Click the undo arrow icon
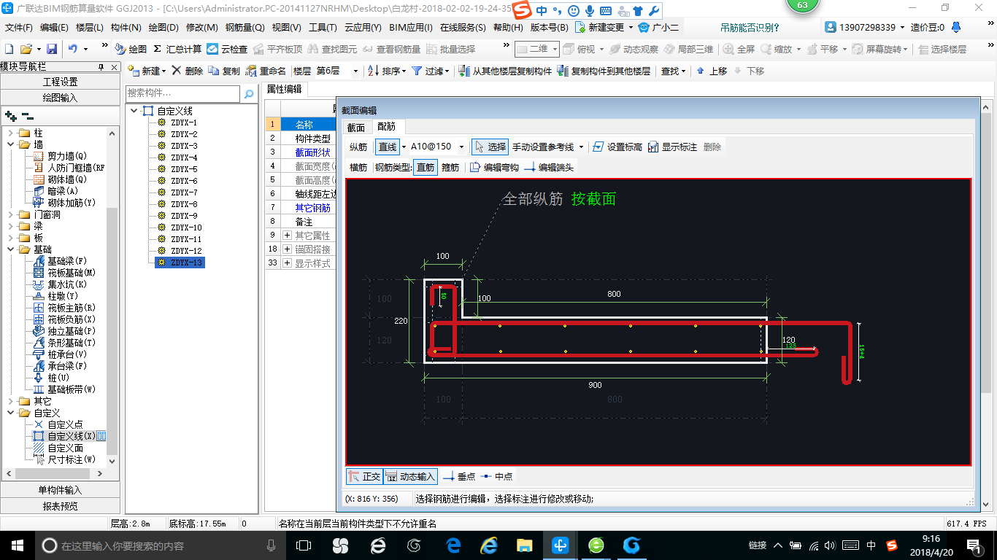The image size is (997, 560). (x=73, y=49)
